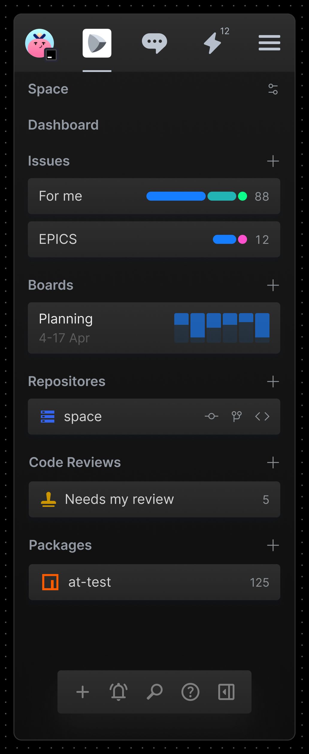Image resolution: width=309 pixels, height=754 pixels.
Task: Click the notifications bell in bottom toolbar
Action: pos(119,692)
